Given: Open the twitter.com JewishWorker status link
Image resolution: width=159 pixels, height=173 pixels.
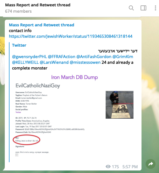Looking at the screenshot, I should tap(71, 36).
